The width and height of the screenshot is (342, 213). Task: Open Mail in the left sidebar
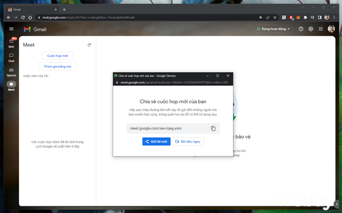[x=11, y=43]
